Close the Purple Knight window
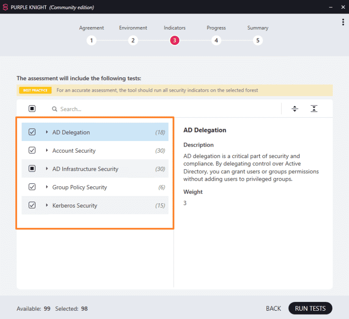This screenshot has width=349, height=319. (x=343, y=7)
